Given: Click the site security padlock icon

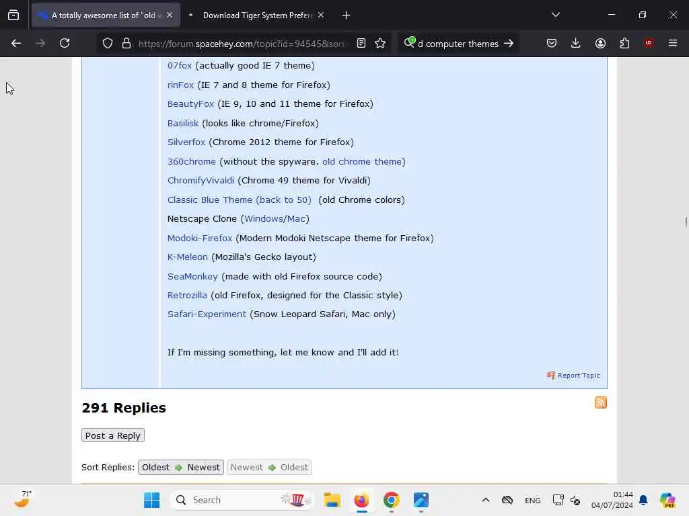Looking at the screenshot, I should click(x=126, y=43).
